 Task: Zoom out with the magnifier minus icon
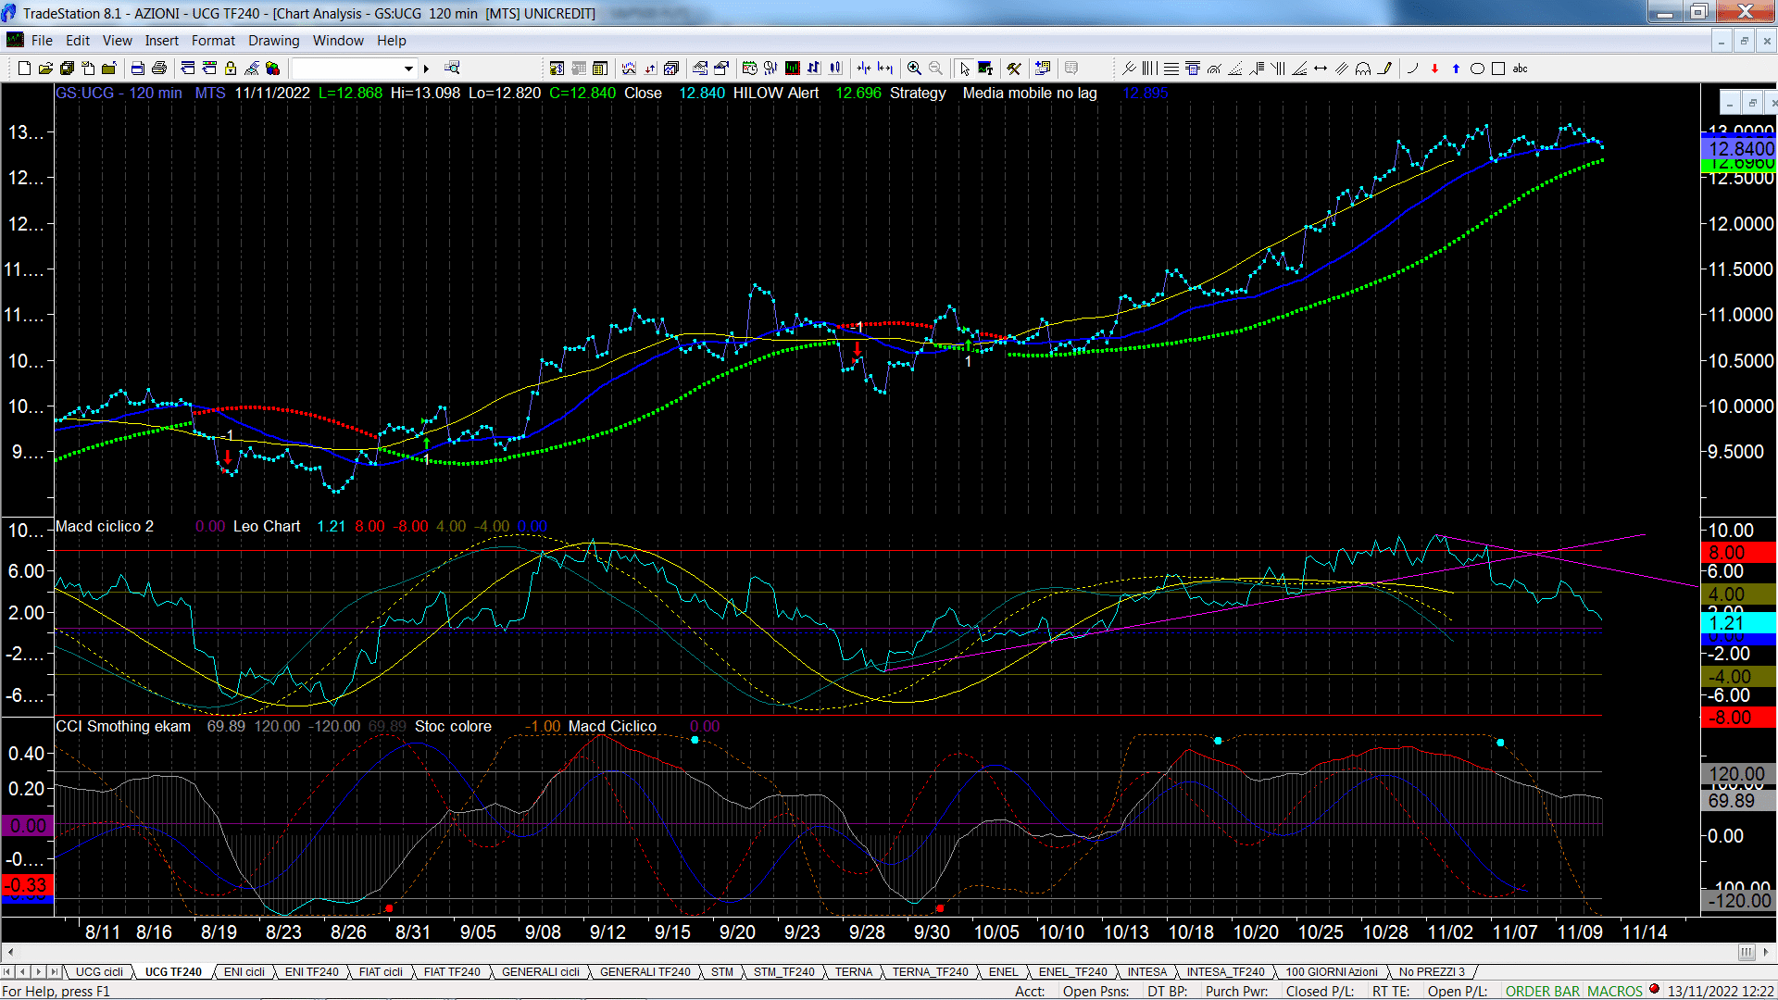[x=936, y=69]
